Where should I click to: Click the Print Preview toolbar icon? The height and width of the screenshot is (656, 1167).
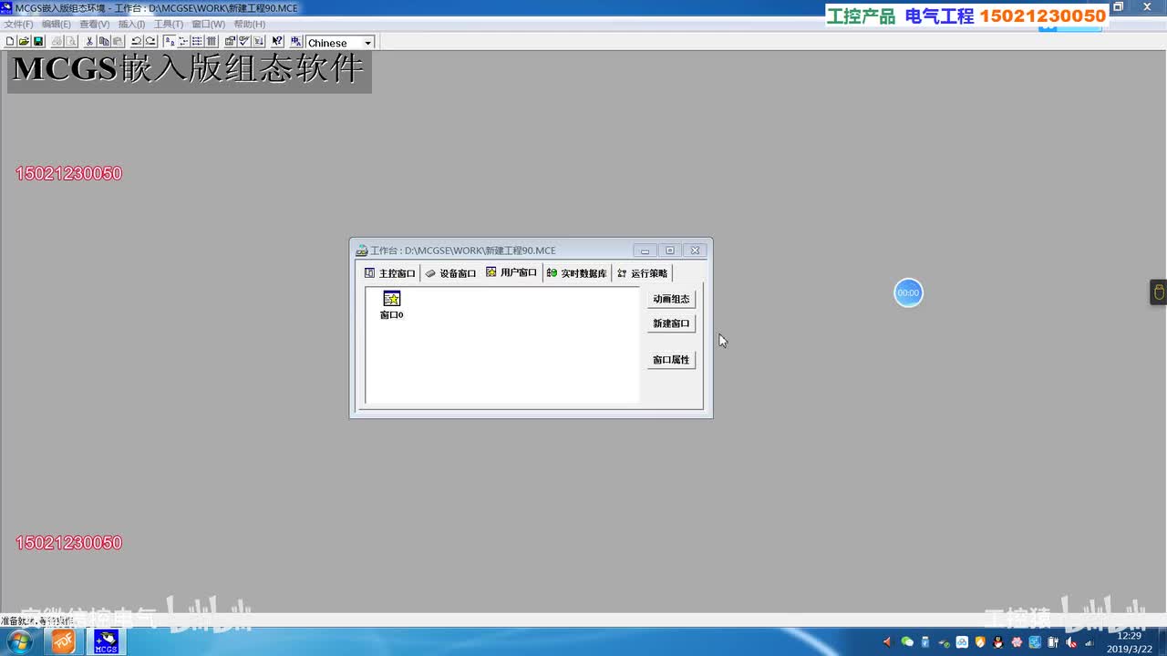coord(71,42)
